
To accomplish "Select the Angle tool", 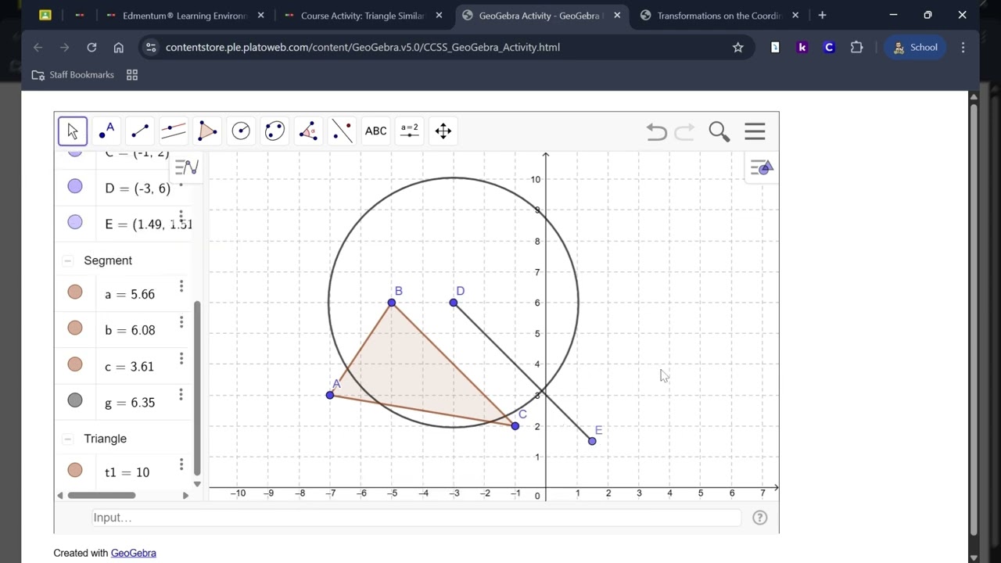I will pyautogui.click(x=308, y=131).
